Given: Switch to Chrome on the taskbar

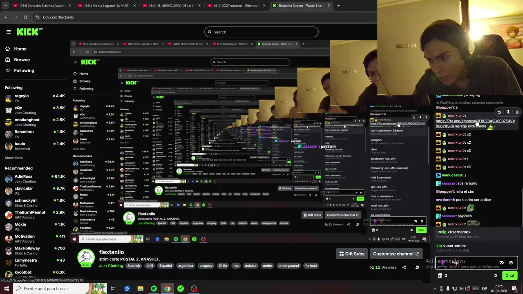Looking at the screenshot, I should pos(167,289).
